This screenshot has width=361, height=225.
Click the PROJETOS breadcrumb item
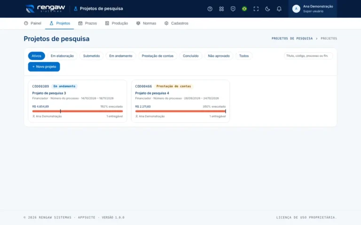point(329,38)
